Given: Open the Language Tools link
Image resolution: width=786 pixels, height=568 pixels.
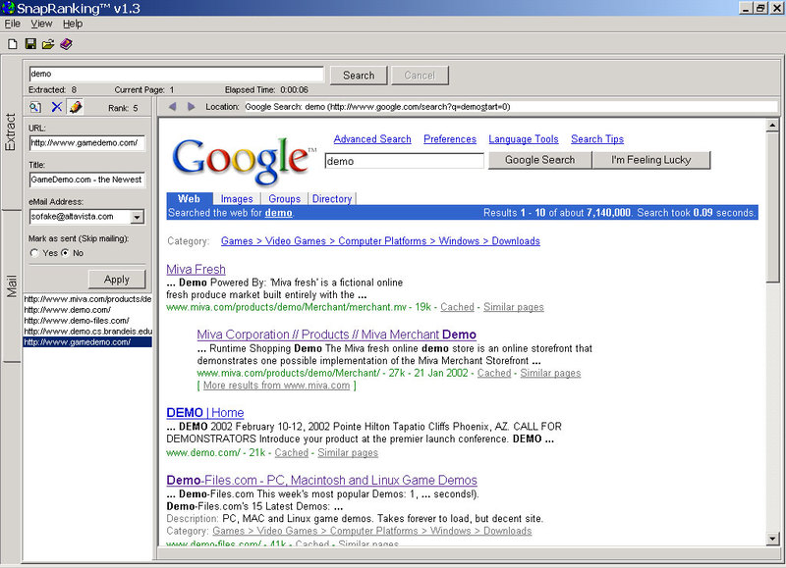Looking at the screenshot, I should [x=524, y=139].
